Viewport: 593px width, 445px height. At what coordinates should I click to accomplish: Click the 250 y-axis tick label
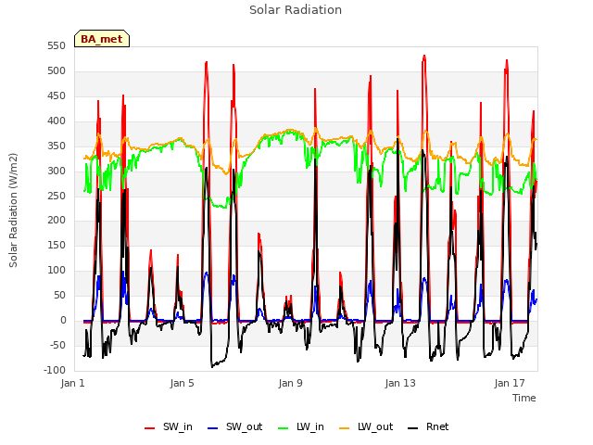click(57, 196)
